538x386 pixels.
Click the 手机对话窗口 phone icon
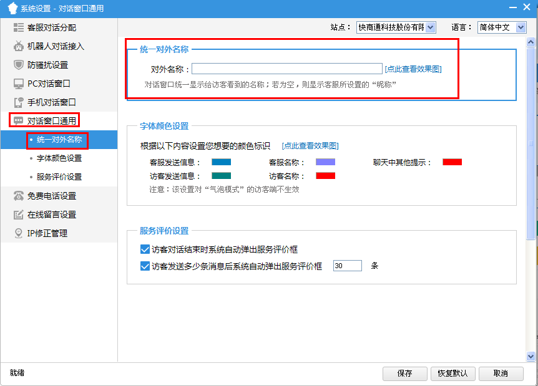(x=19, y=102)
